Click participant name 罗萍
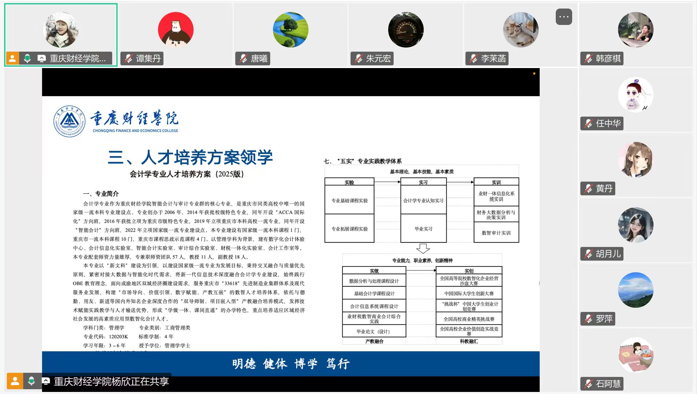 click(x=604, y=319)
